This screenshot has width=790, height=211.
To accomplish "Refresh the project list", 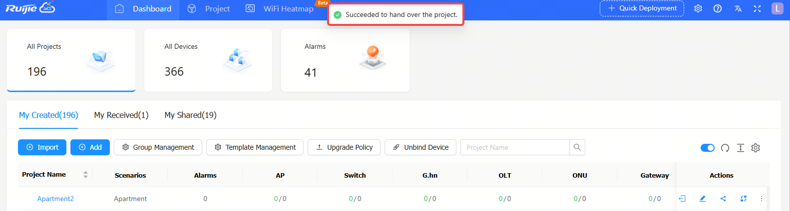I will coord(725,148).
